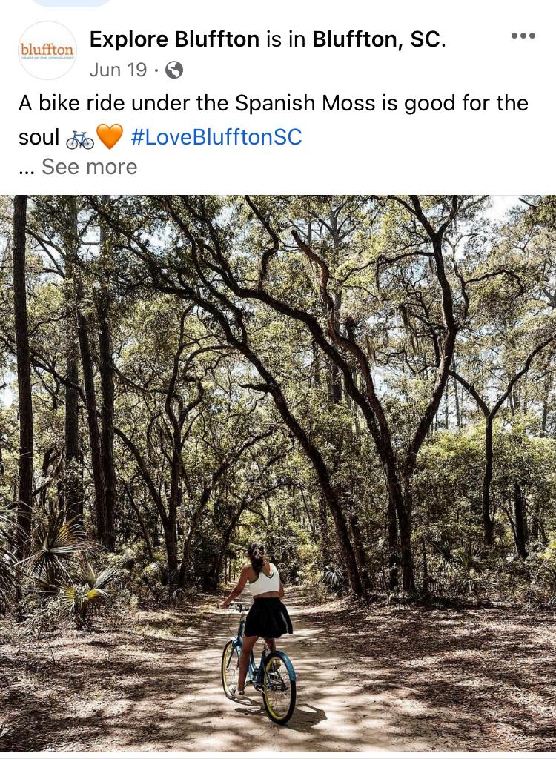Viewport: 556px width, 759px height.
Task: Click the cyclist's black skirt in photo
Action: coord(268,617)
